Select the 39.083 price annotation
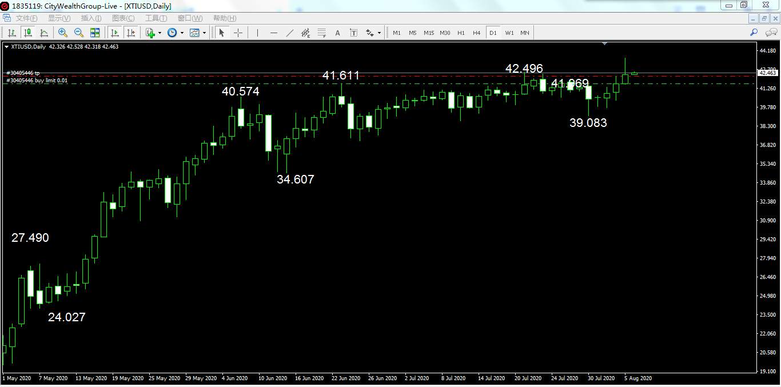This screenshot has width=781, height=387. [x=588, y=123]
